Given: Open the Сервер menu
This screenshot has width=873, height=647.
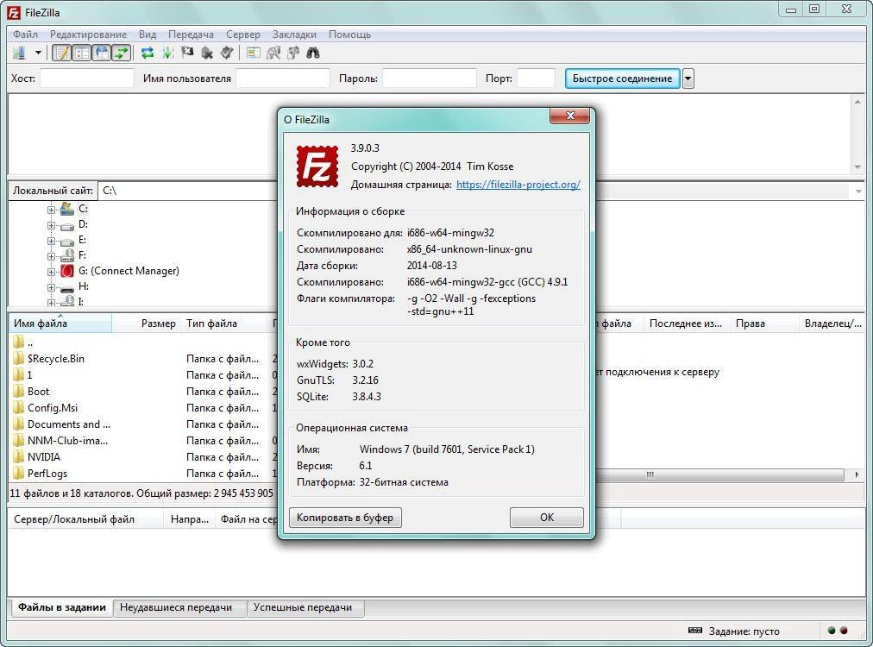Looking at the screenshot, I should 242,34.
